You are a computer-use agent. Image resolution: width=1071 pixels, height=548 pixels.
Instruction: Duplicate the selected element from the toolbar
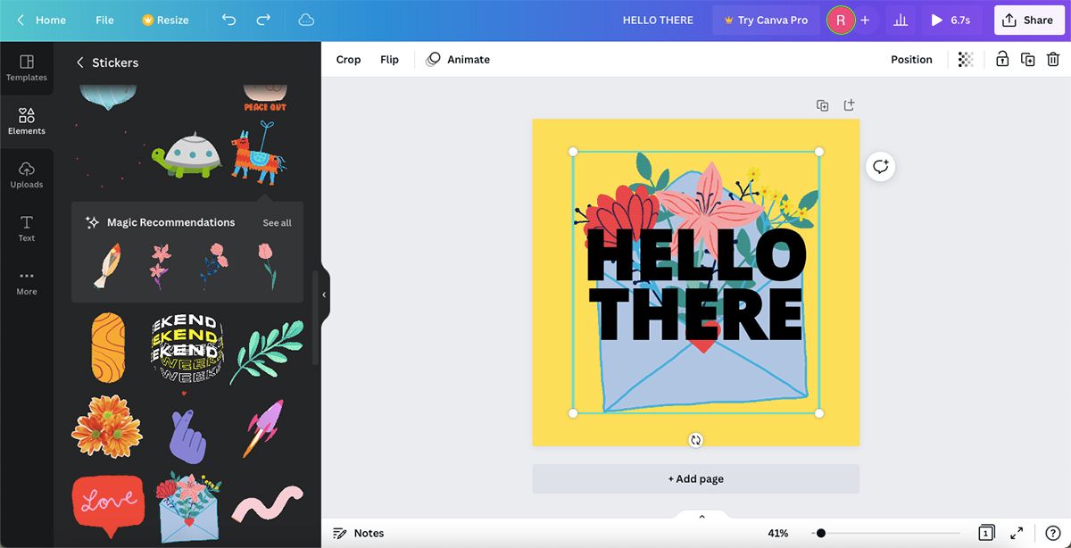1028,60
